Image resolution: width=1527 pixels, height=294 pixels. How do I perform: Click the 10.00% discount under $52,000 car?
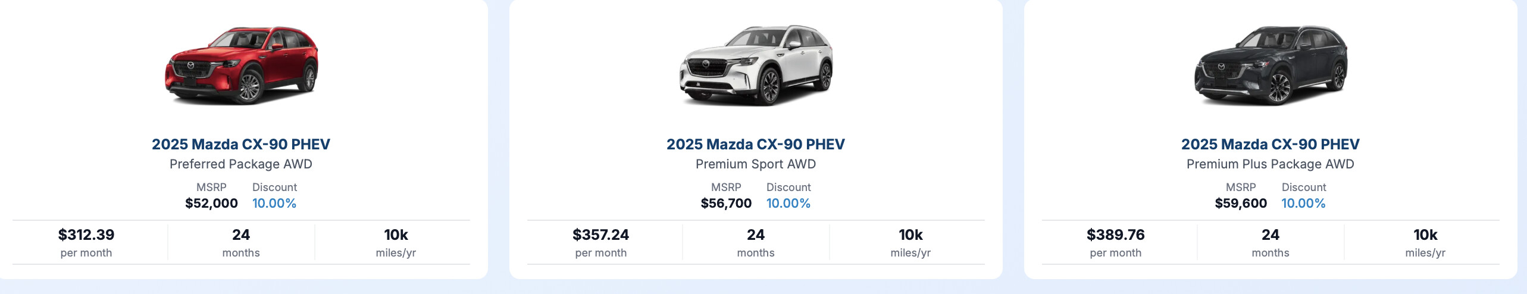click(274, 204)
